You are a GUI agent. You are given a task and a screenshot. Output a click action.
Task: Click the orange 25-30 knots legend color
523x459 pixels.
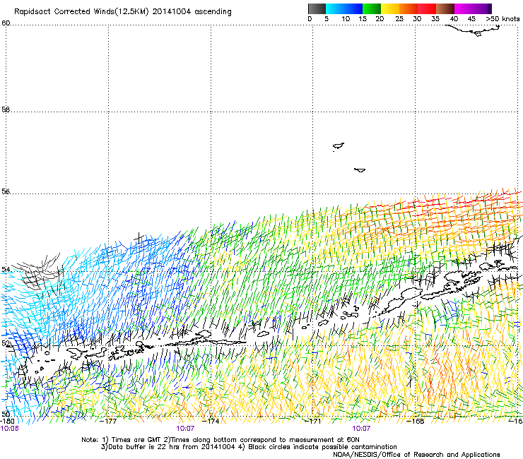(x=409, y=8)
